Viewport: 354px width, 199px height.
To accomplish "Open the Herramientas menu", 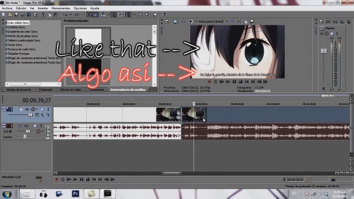I will [x=61, y=8].
